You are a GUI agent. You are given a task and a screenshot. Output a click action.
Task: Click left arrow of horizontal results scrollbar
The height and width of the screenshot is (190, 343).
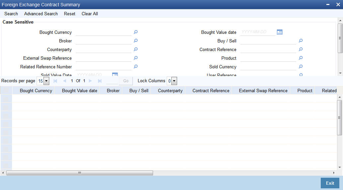pyautogui.click(x=3, y=173)
